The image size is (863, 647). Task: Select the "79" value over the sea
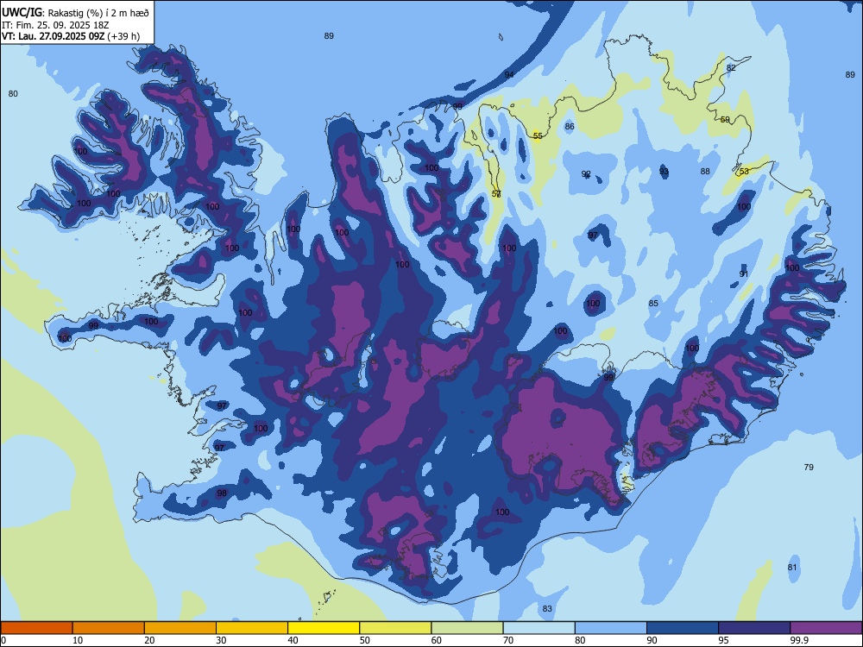pos(809,467)
